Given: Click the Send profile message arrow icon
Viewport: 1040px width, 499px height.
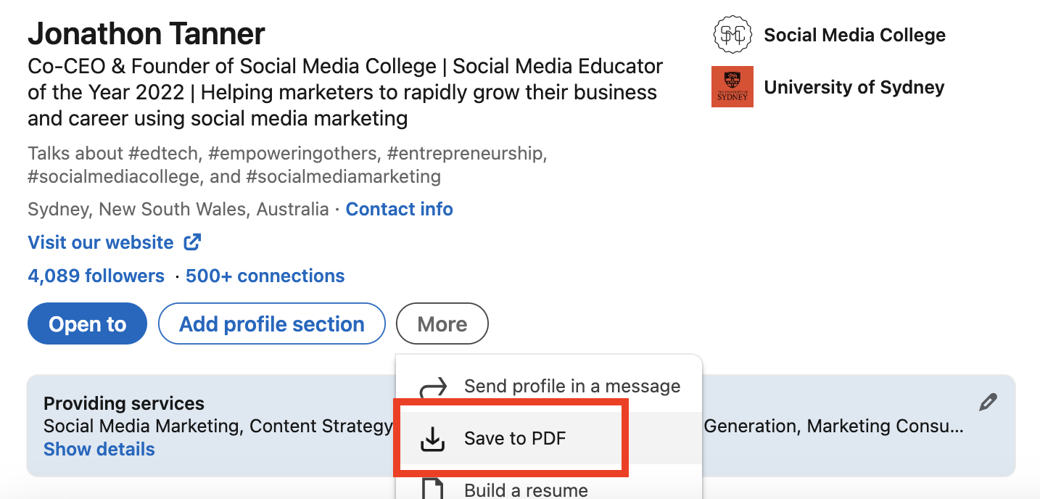Looking at the screenshot, I should (433, 386).
